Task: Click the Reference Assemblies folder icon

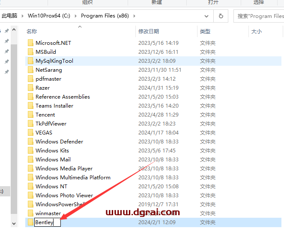Action: coord(30,96)
